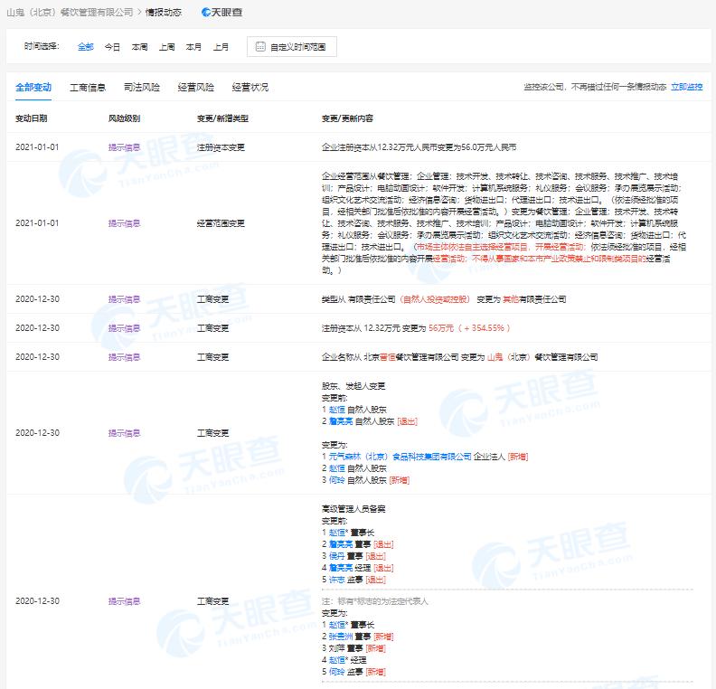Switch to the 司法风险 tab
This screenshot has height=689, width=716.
point(142,88)
